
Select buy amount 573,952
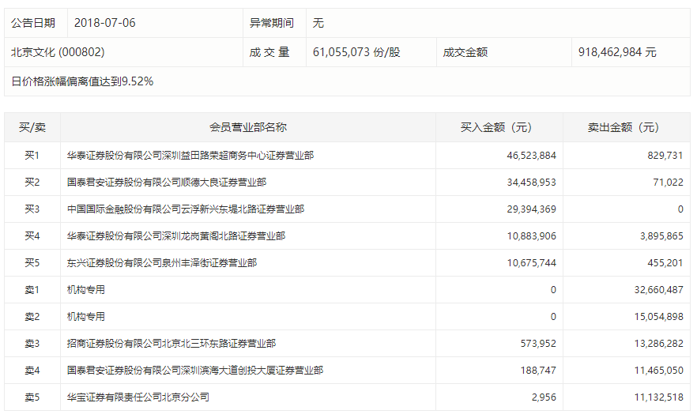[538, 344]
